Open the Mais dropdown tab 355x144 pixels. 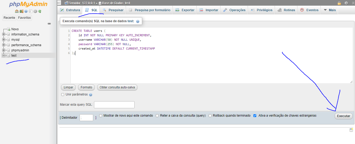330,10
